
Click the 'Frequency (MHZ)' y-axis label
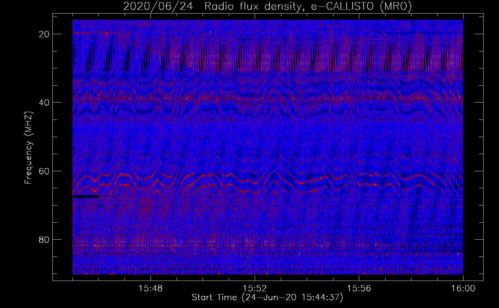coord(28,148)
